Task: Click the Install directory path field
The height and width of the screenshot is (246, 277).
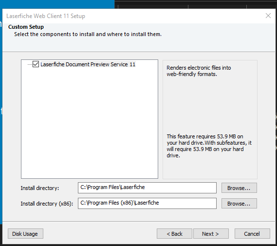Action: pyautogui.click(x=147, y=188)
